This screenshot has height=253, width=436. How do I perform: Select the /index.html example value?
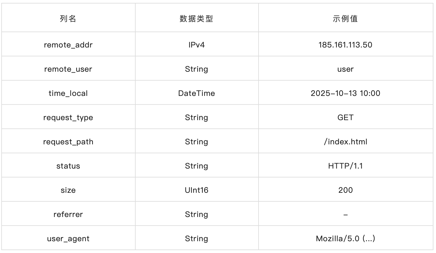tap(345, 142)
